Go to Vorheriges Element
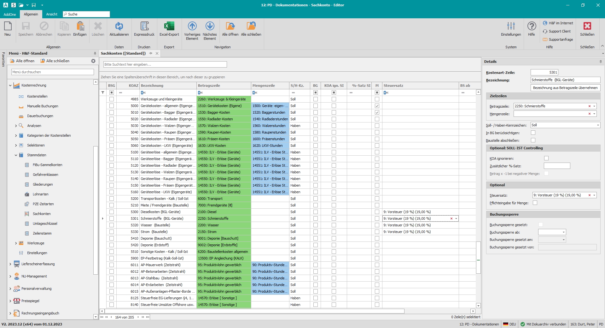 [192, 26]
